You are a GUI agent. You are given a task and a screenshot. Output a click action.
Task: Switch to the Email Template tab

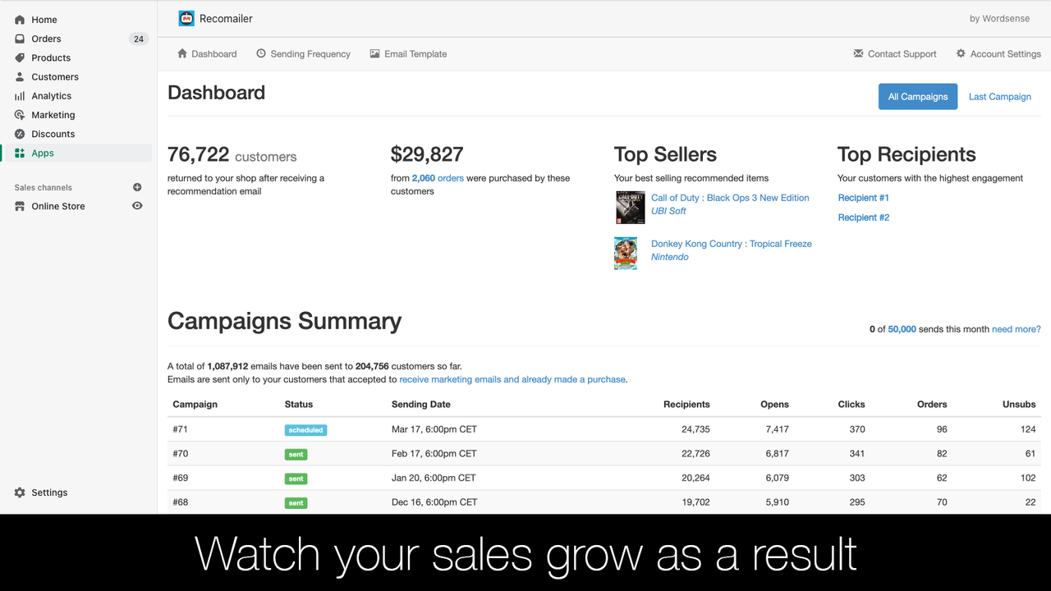(x=408, y=53)
